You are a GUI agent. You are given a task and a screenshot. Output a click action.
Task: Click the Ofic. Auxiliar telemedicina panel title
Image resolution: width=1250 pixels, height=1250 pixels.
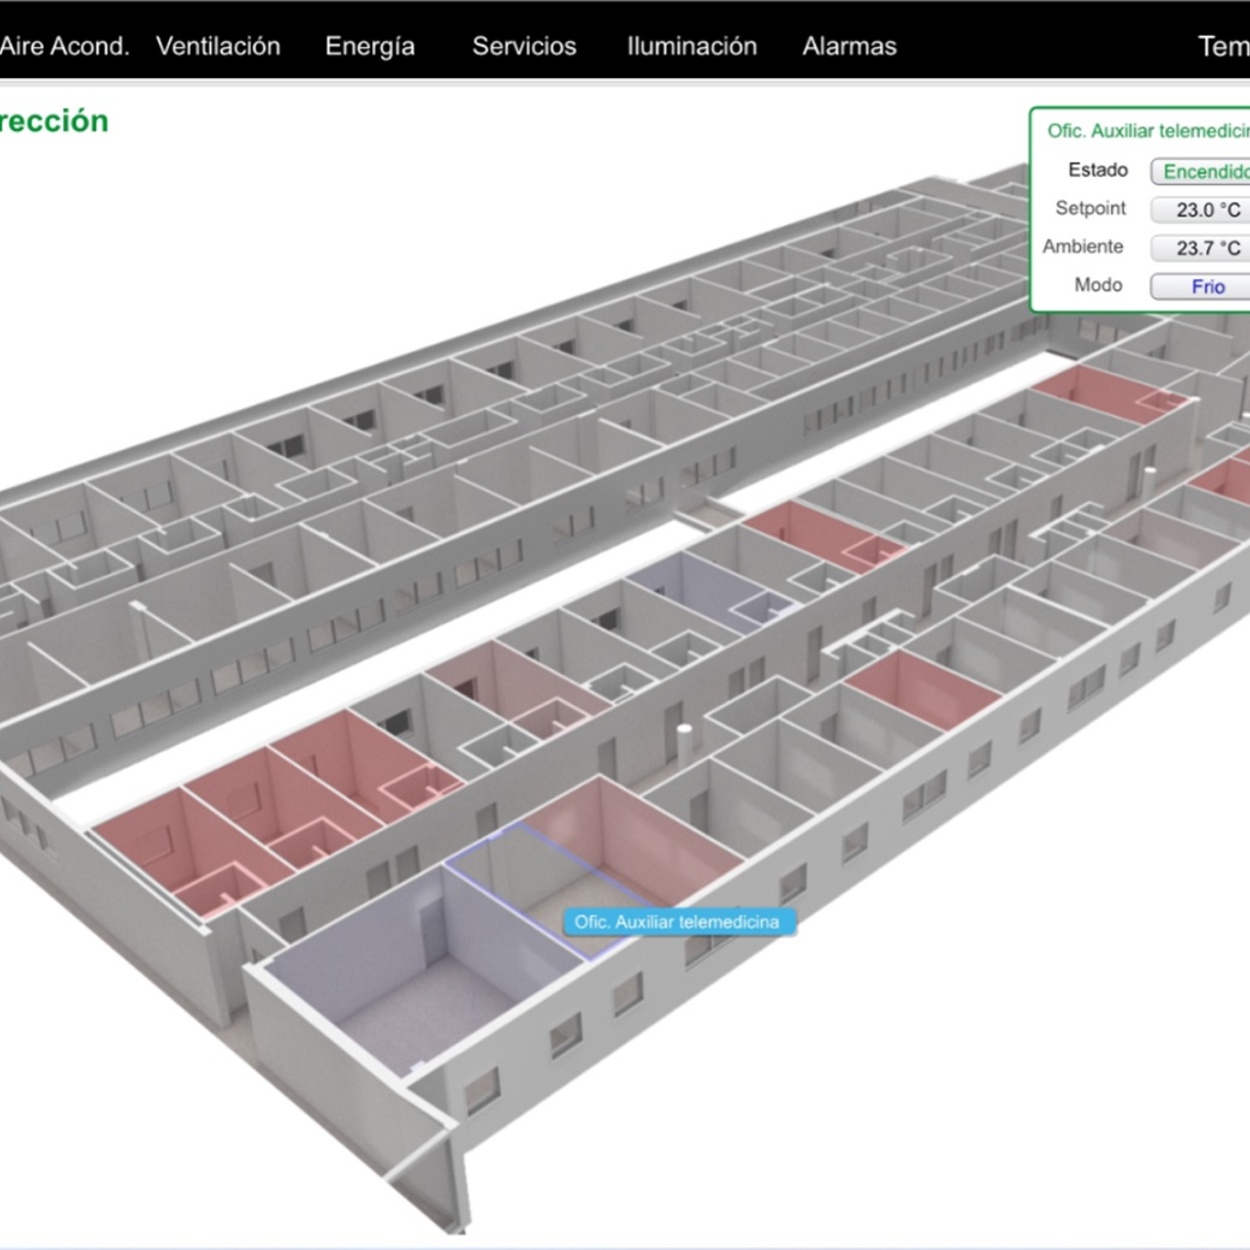(1149, 131)
